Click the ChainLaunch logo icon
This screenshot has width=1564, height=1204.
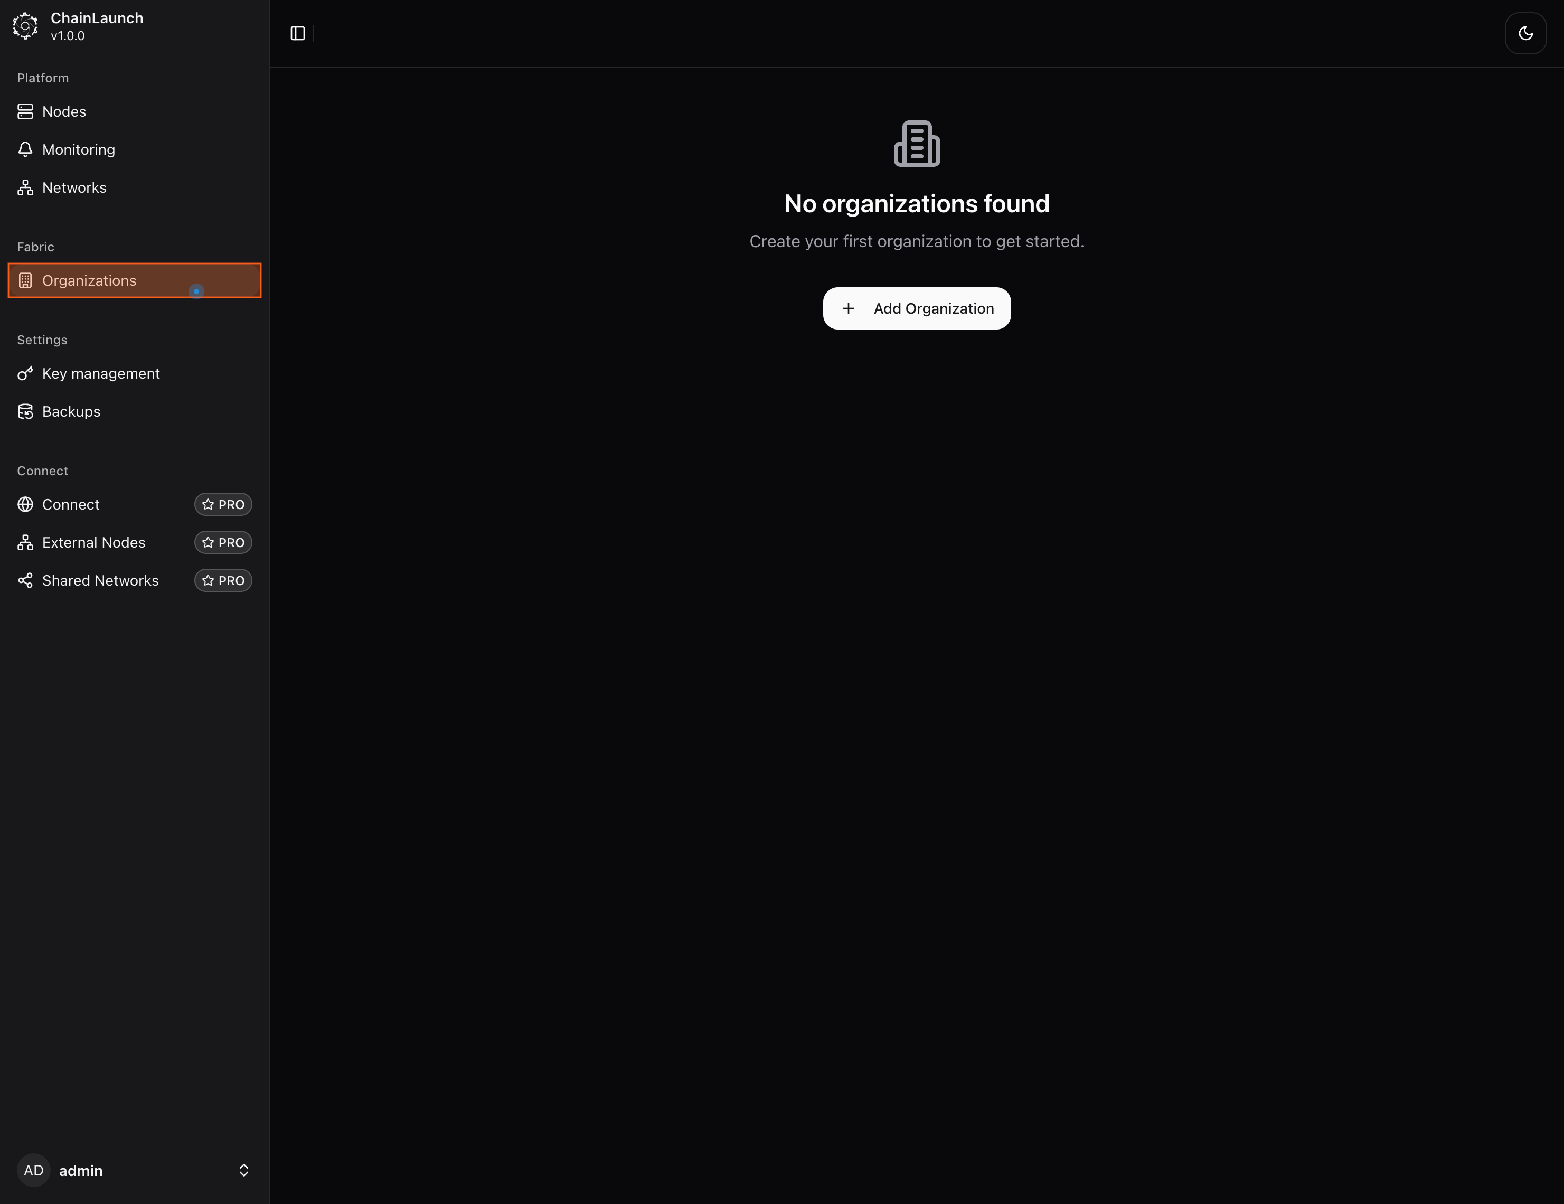tap(25, 26)
